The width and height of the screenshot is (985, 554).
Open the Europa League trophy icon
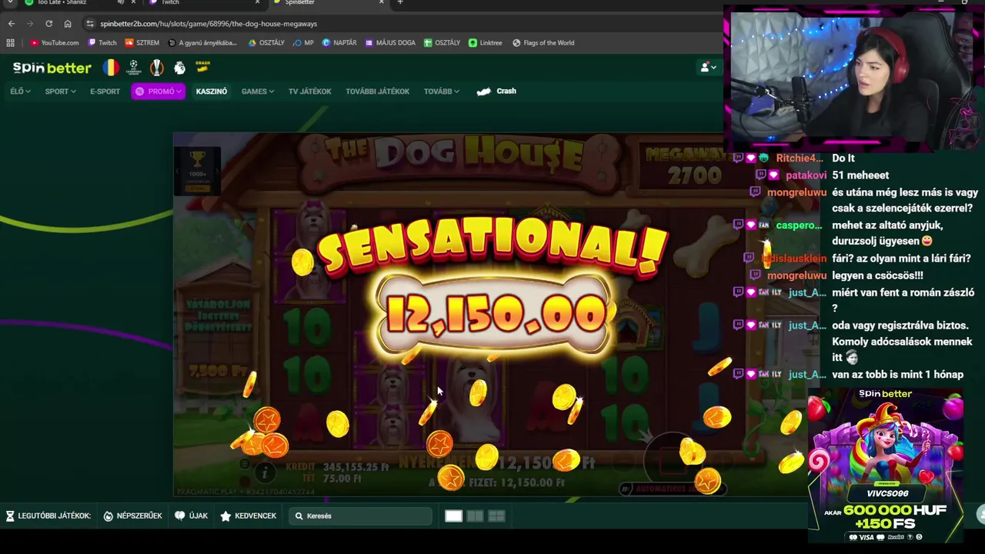[x=157, y=68]
